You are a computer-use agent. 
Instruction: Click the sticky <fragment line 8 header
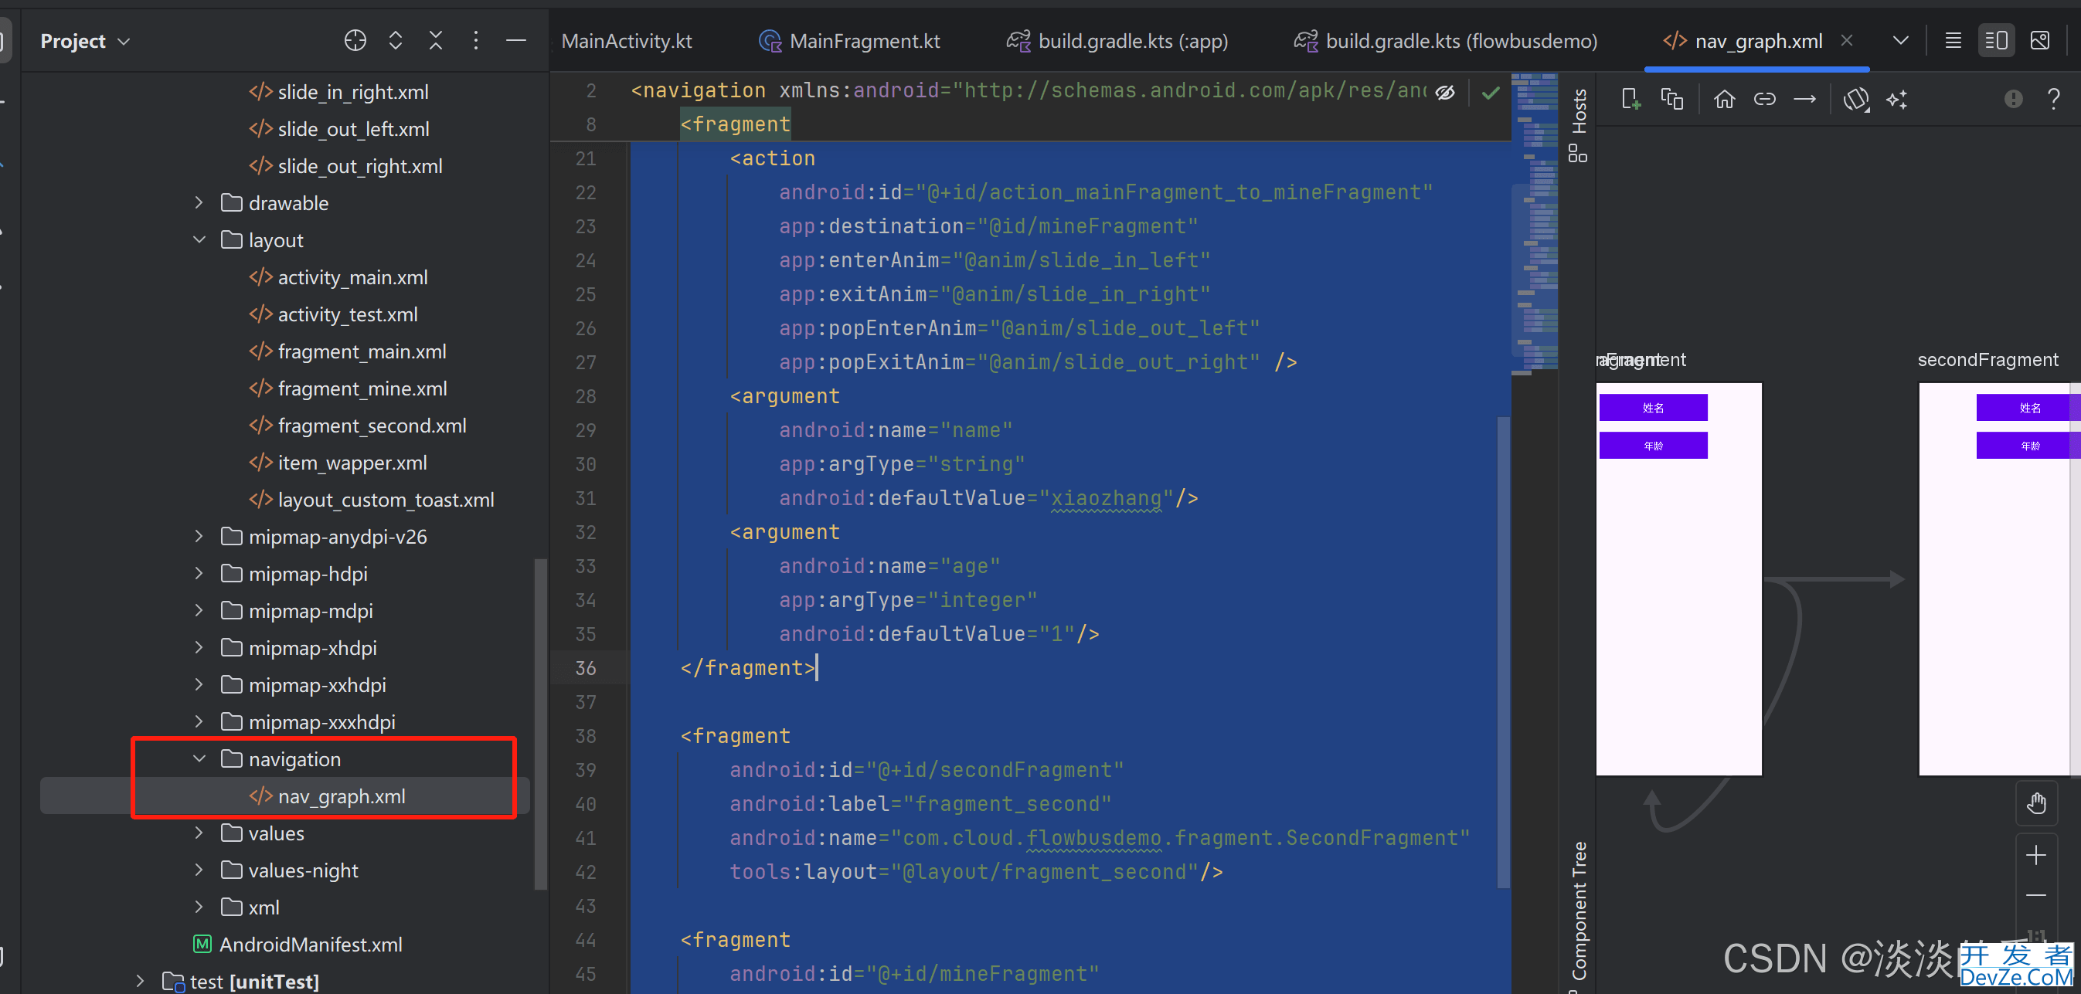tap(735, 124)
